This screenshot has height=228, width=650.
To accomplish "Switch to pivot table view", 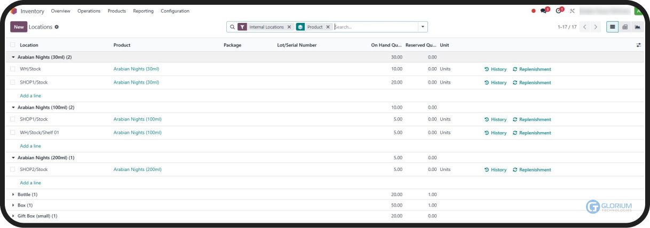I will point(625,27).
